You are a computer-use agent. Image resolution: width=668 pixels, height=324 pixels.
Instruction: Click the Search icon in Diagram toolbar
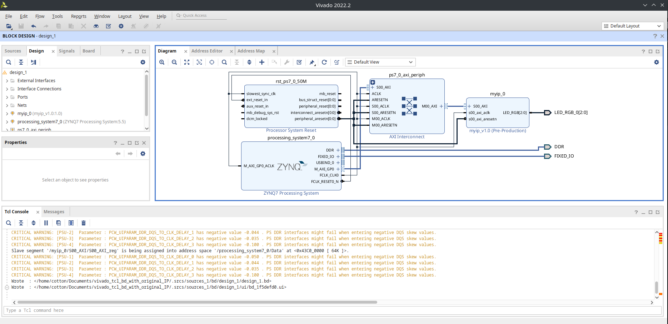tap(224, 62)
